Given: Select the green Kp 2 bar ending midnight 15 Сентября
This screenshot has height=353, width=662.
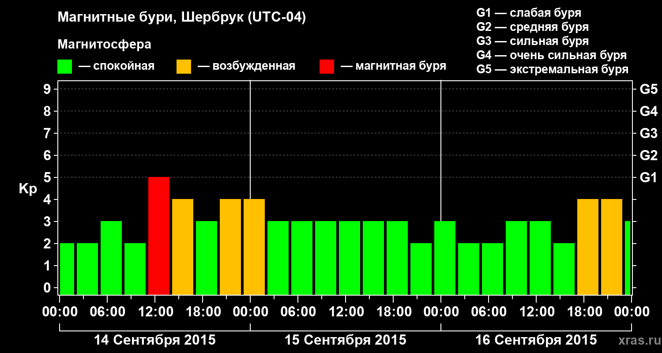Looking at the screenshot, I should [421, 269].
